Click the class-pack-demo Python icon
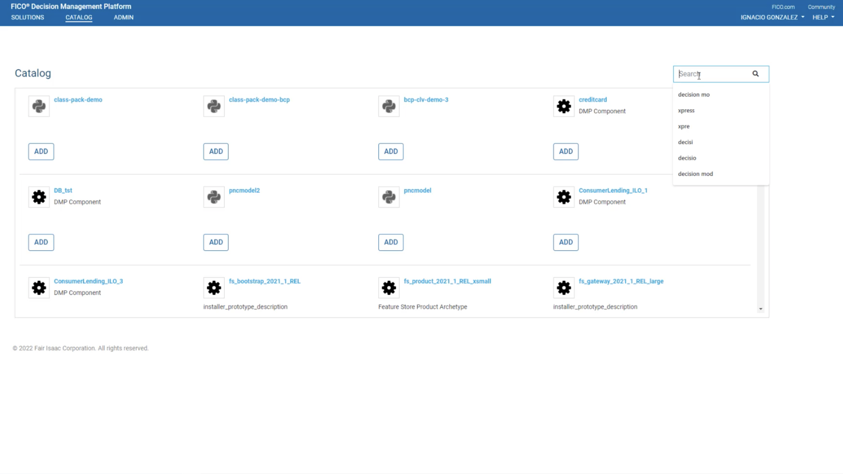 point(39,106)
